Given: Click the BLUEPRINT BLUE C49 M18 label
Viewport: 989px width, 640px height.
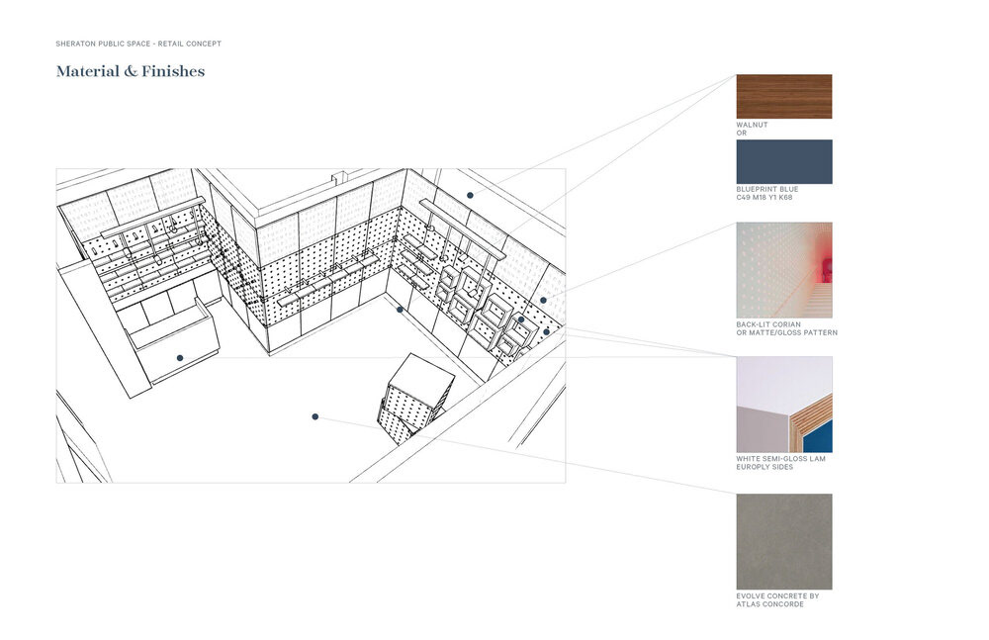Looking at the screenshot, I should [767, 193].
